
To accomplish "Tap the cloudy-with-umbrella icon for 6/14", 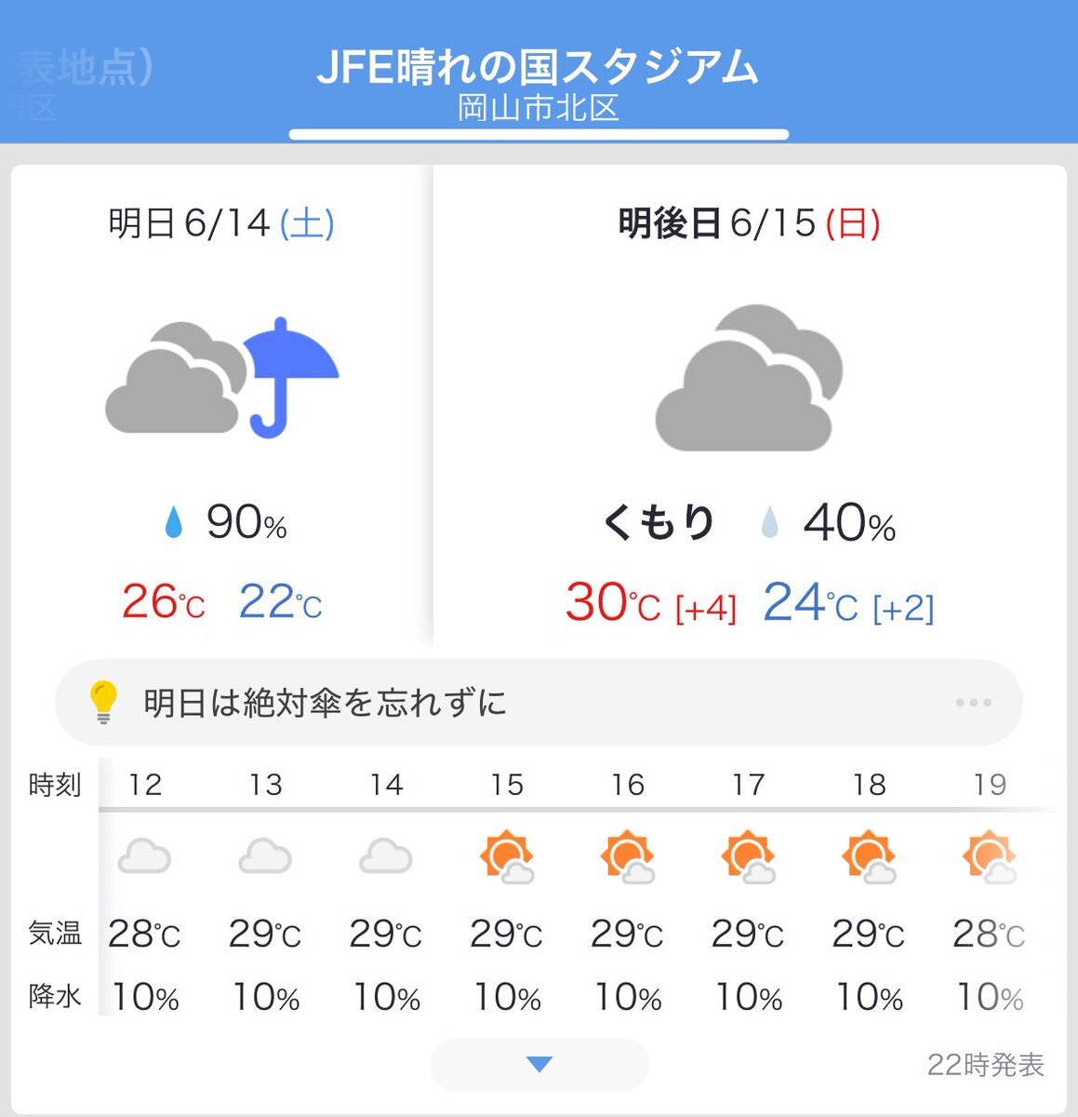I will (222, 378).
